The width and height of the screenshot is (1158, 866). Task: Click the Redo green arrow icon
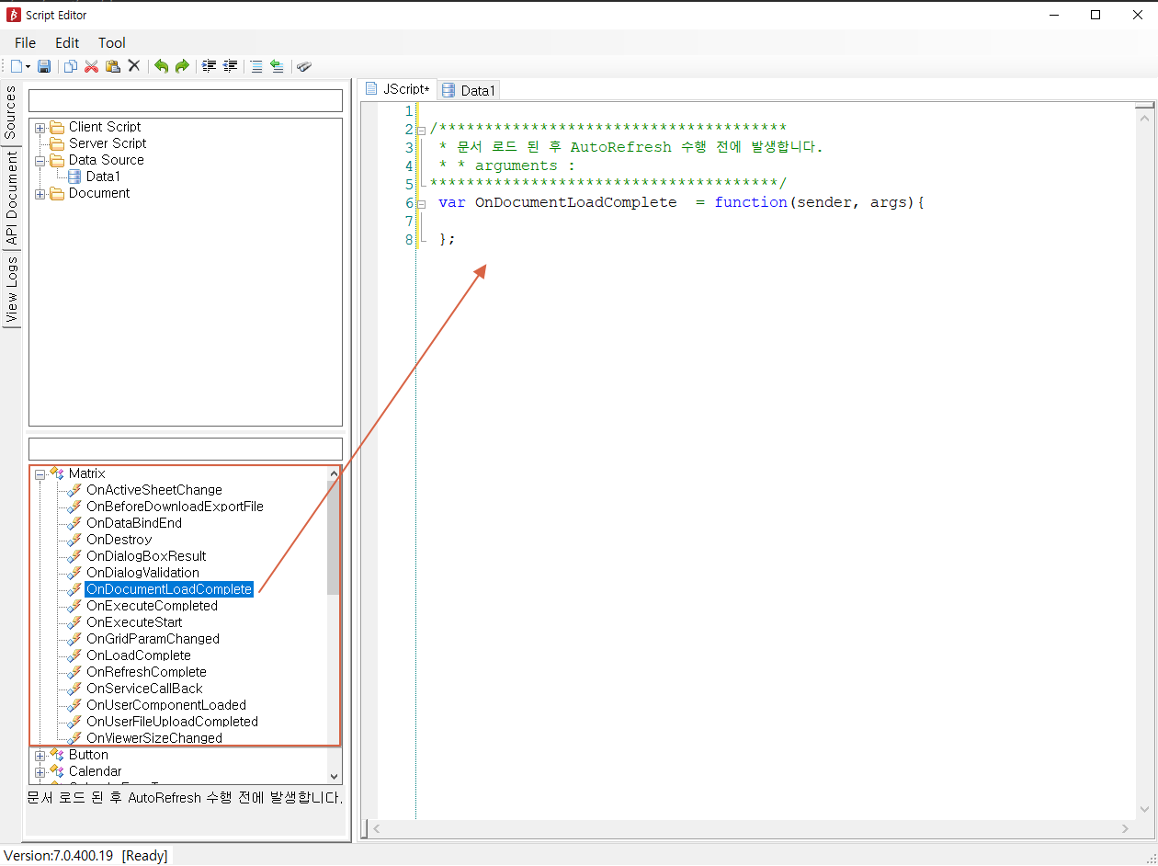coord(182,66)
